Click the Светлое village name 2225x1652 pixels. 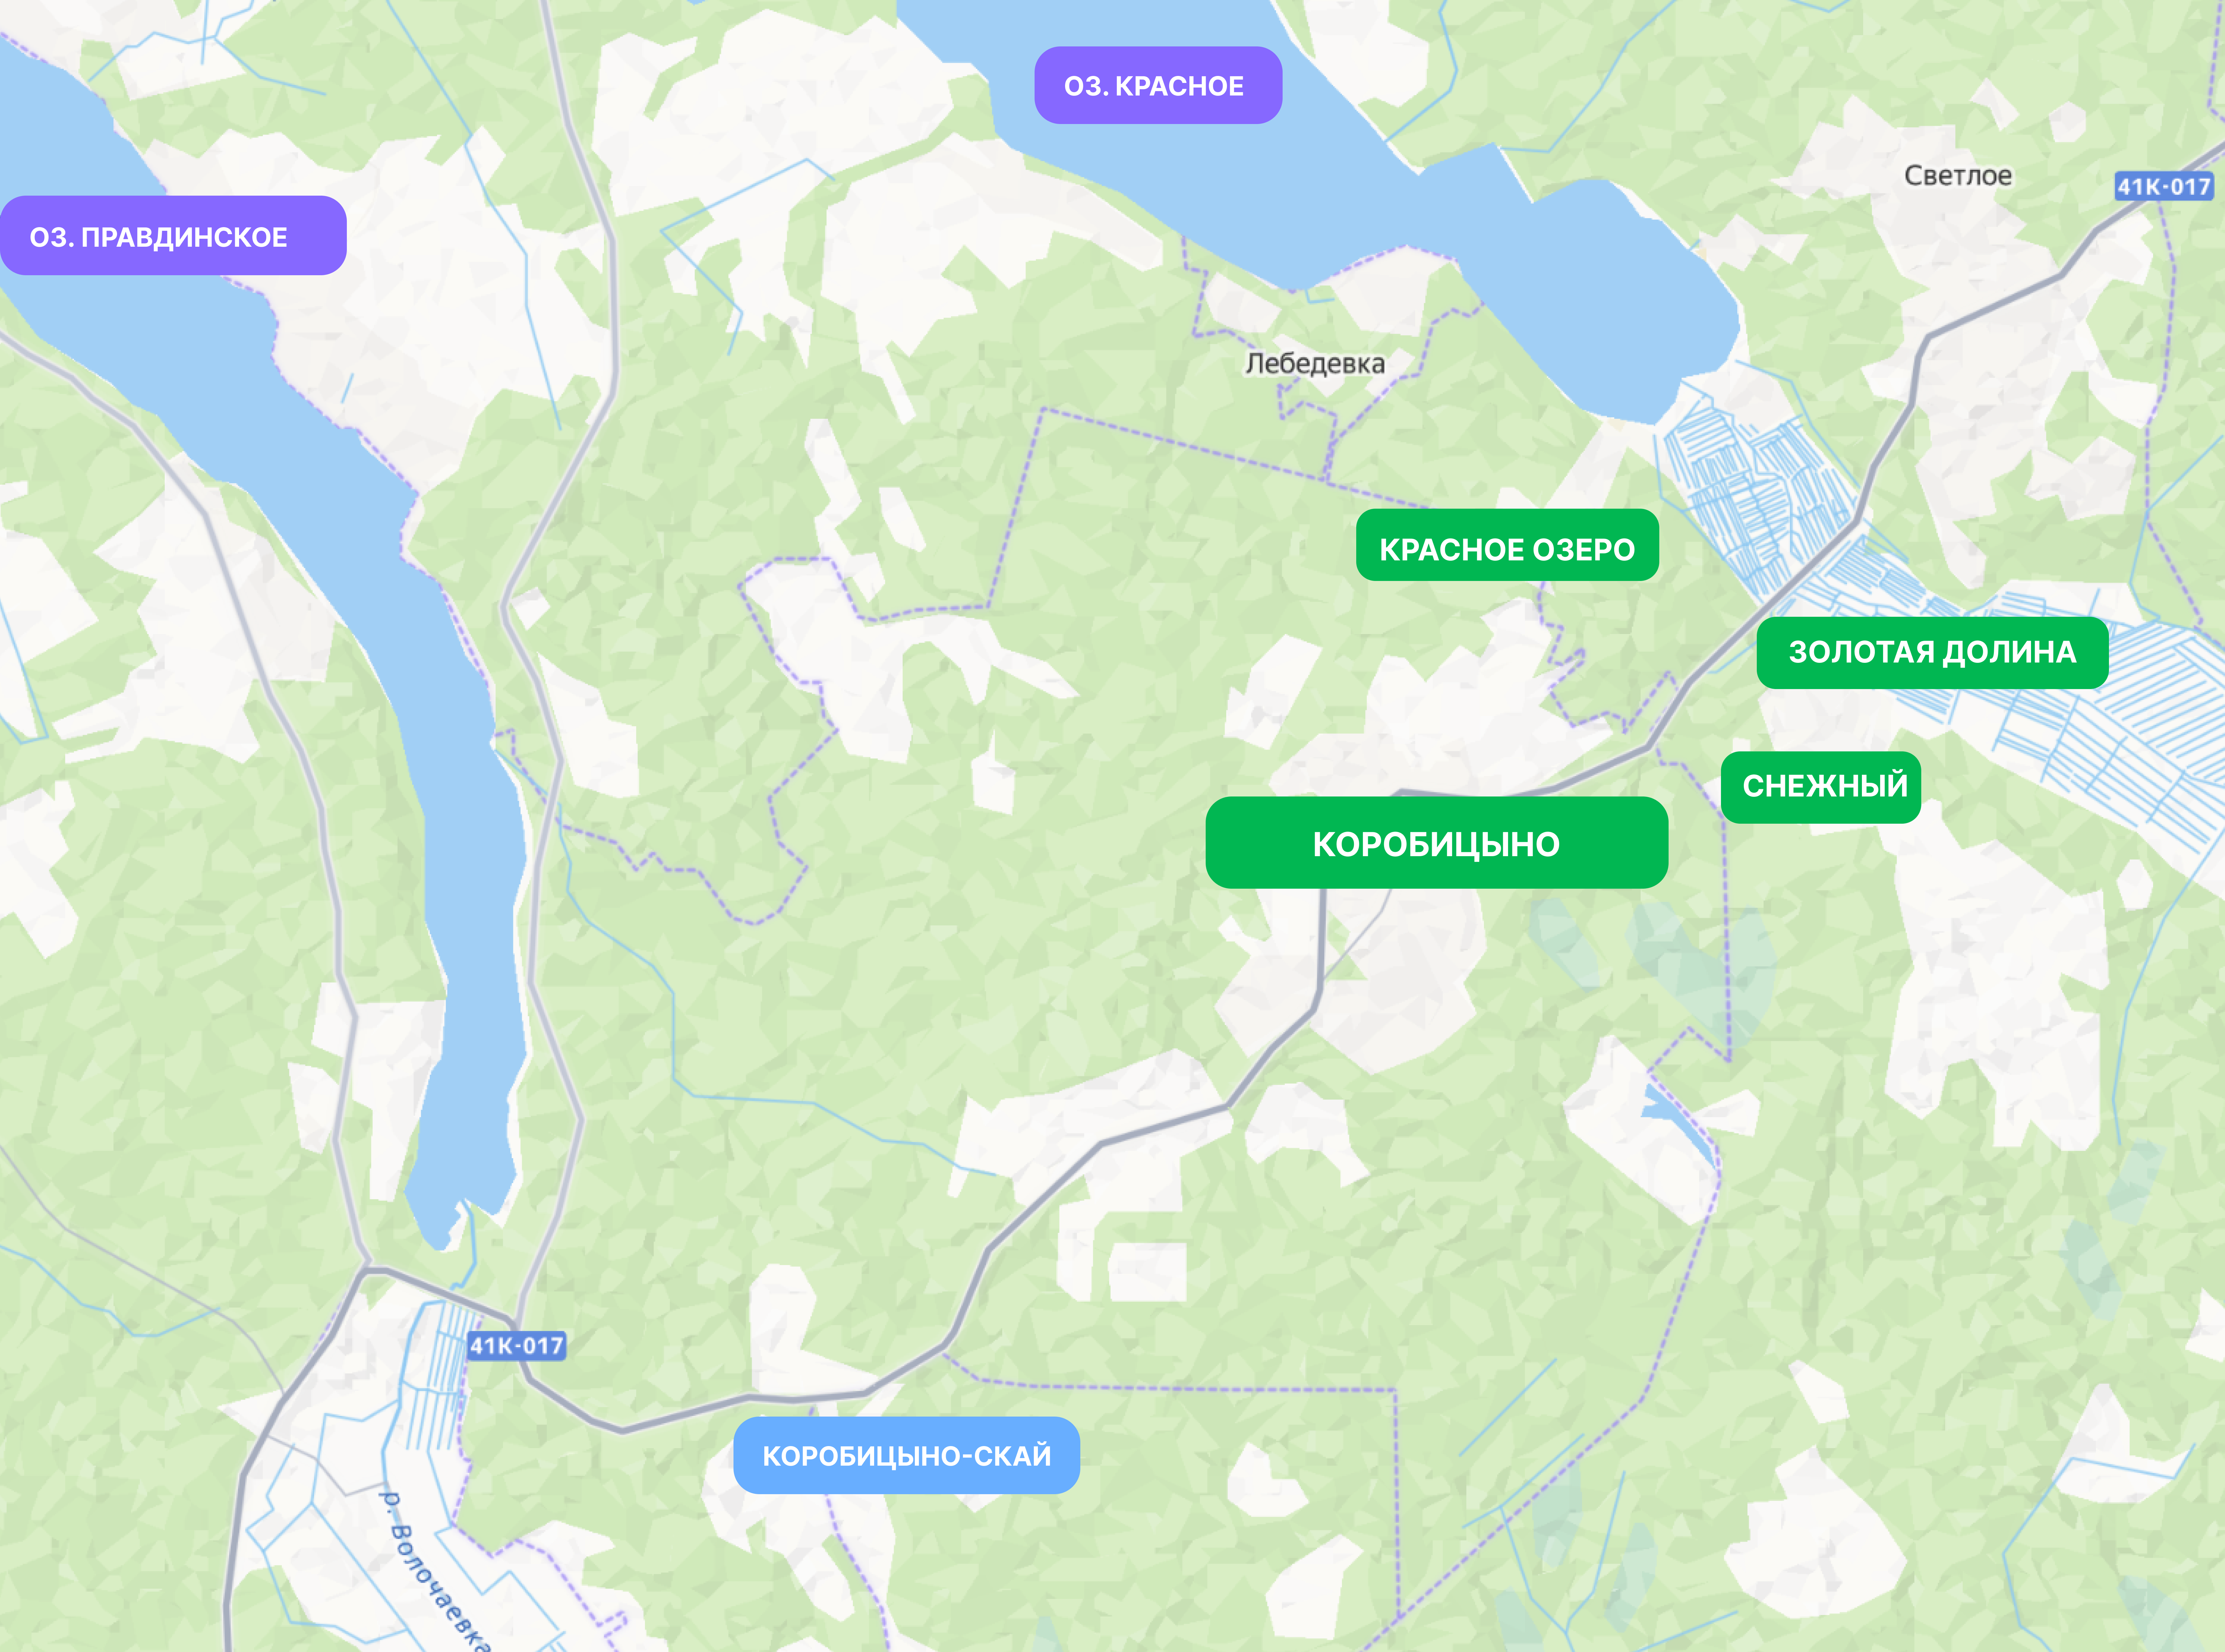click(1957, 176)
